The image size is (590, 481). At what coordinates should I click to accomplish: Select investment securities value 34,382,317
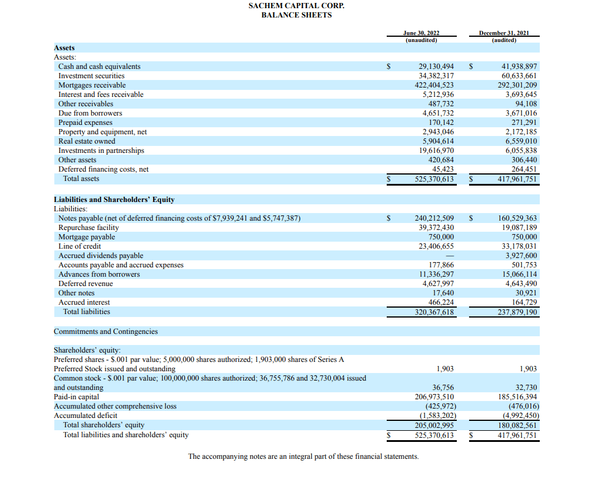click(x=436, y=76)
